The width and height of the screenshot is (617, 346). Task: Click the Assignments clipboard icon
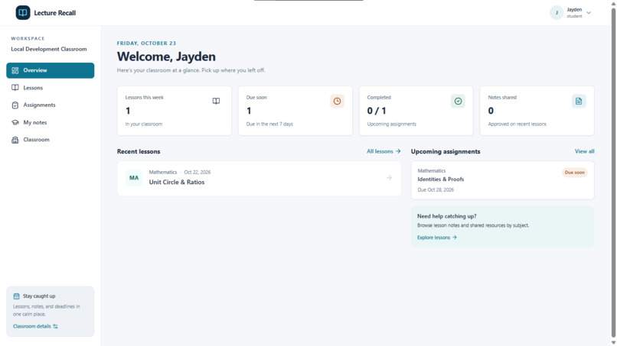(x=15, y=105)
